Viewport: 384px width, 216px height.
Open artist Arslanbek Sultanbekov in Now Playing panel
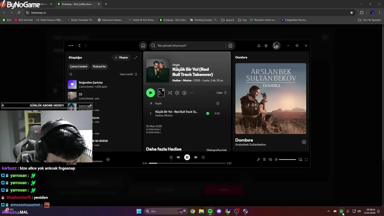point(250,145)
